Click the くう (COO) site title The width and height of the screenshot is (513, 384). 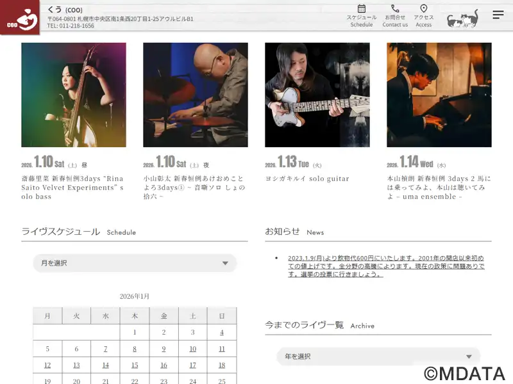pyautogui.click(x=65, y=10)
